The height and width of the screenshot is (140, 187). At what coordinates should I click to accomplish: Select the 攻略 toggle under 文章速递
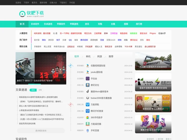(x=40, y=90)
